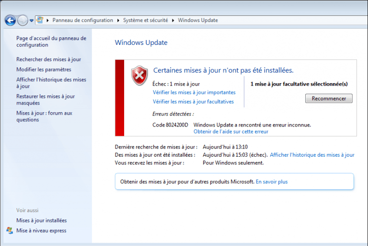Open Mises à jour : forum aux questions
The image size is (368, 246).
point(44,116)
